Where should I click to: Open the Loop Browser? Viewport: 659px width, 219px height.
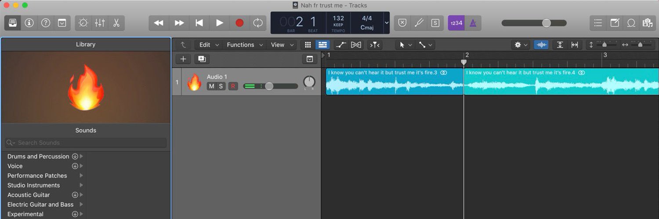click(x=631, y=23)
